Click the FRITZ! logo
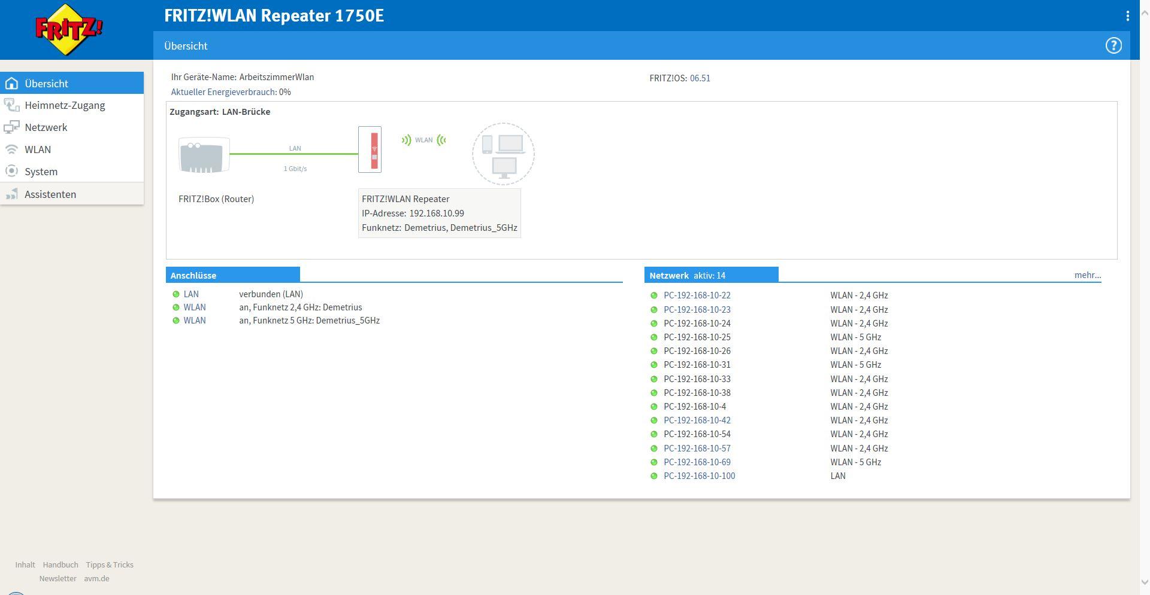This screenshot has height=595, width=1150. [69, 29]
